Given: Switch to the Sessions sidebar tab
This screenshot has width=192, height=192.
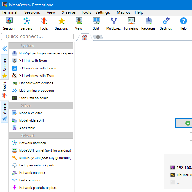Looking at the screenshot, I should [5, 67].
